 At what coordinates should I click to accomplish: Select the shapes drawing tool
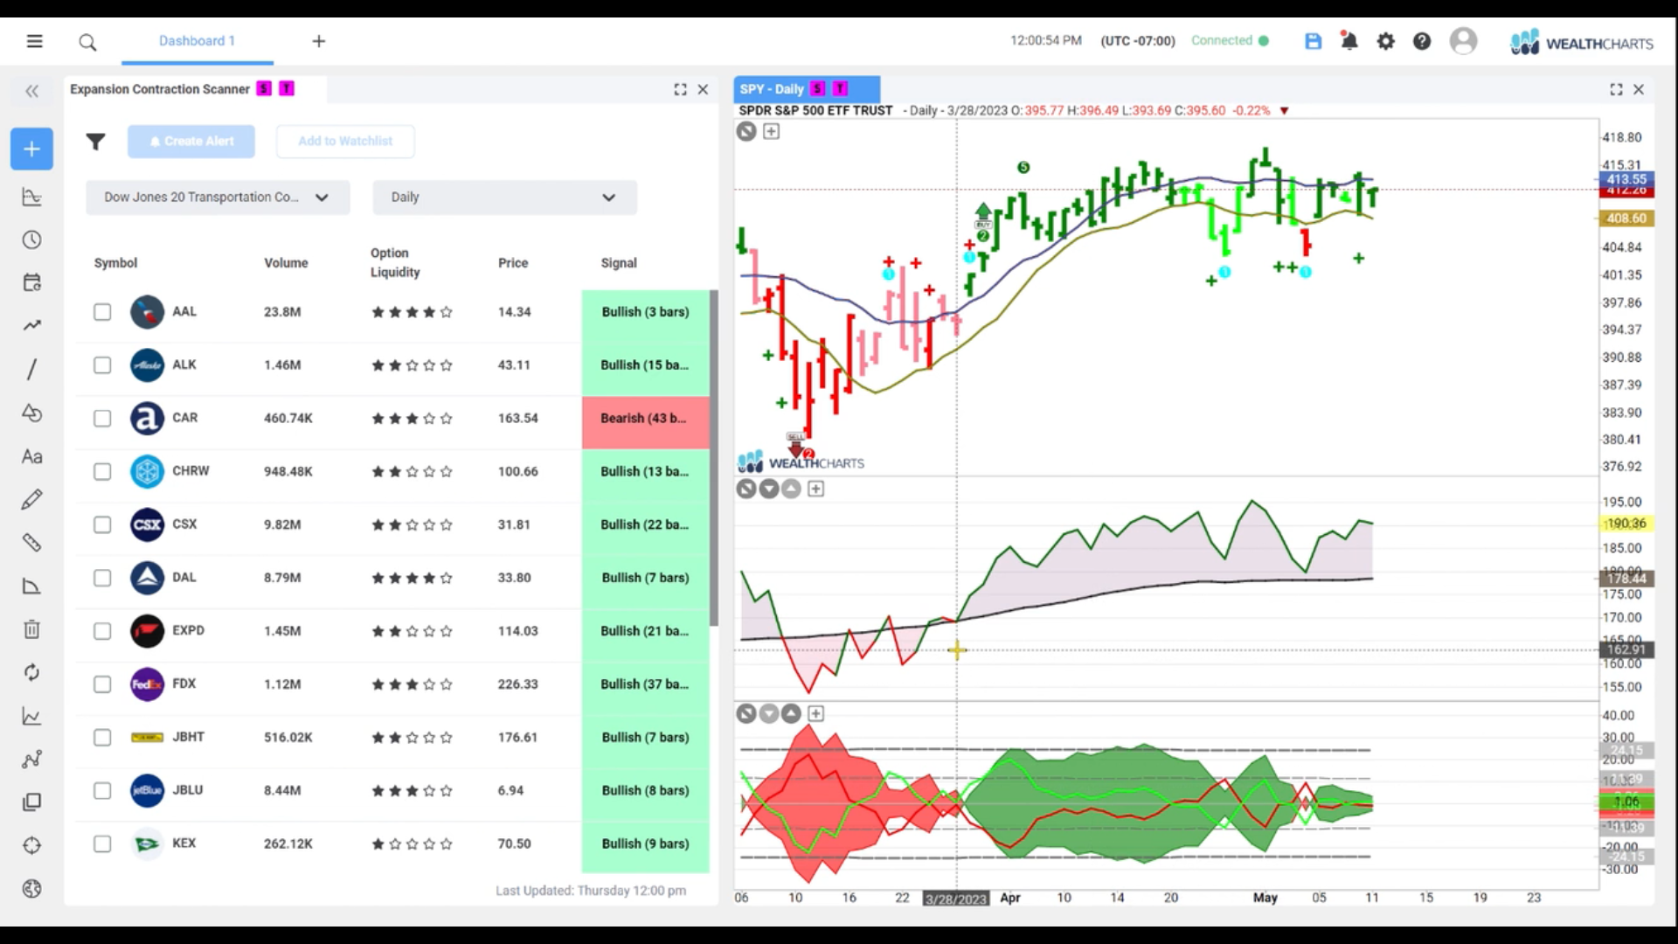[31, 413]
